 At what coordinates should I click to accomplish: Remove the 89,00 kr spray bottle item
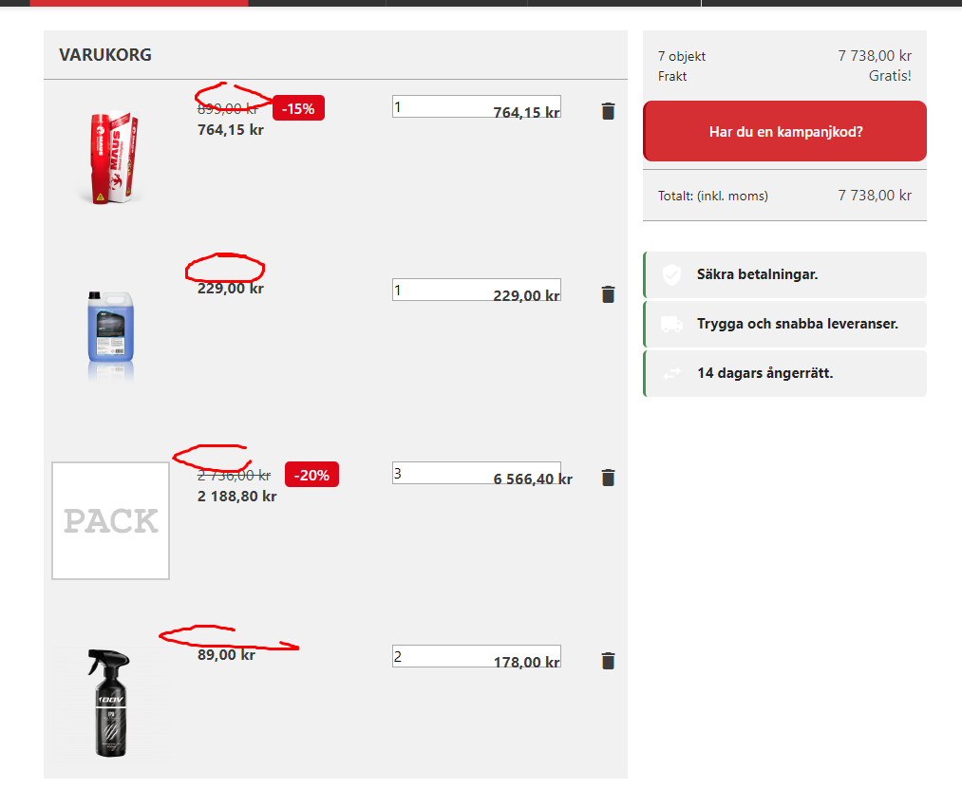click(x=608, y=661)
